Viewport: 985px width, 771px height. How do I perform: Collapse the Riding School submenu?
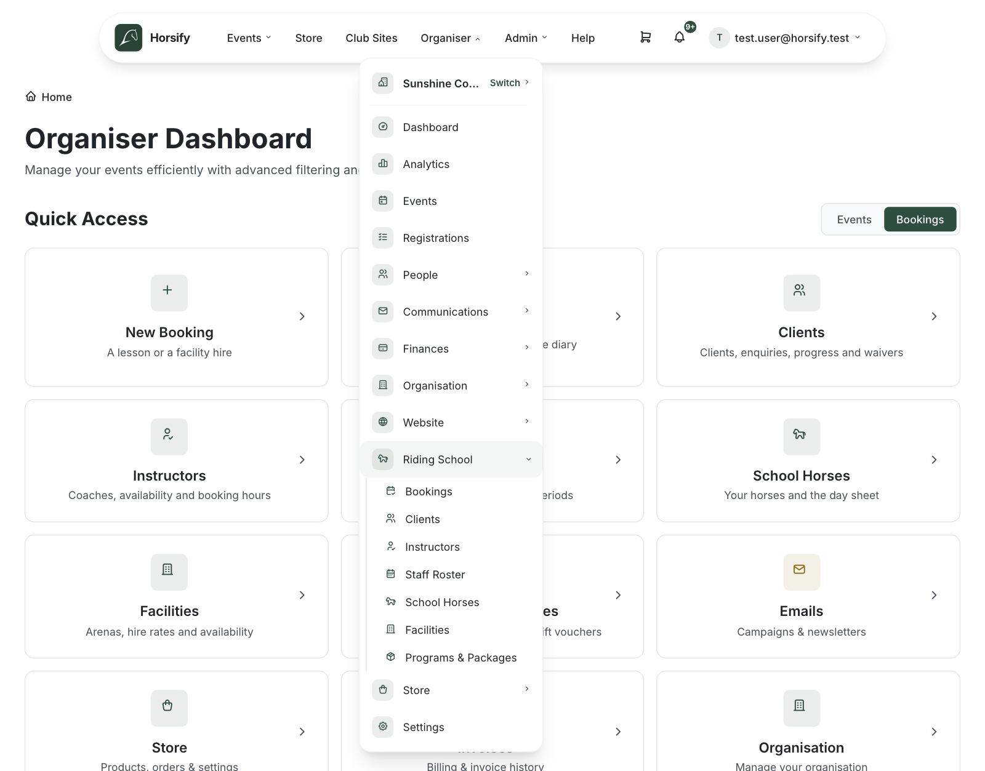451,459
